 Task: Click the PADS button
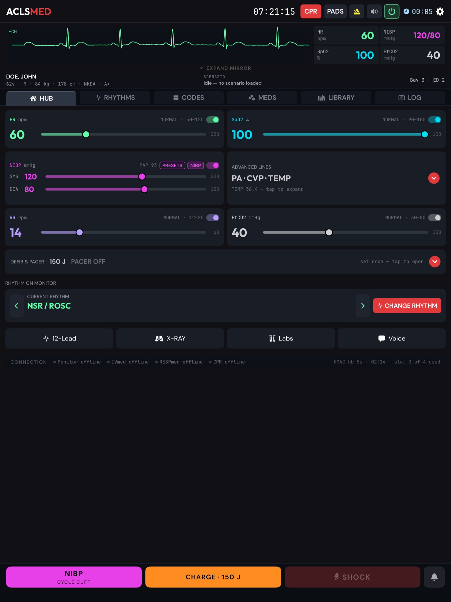(x=335, y=12)
